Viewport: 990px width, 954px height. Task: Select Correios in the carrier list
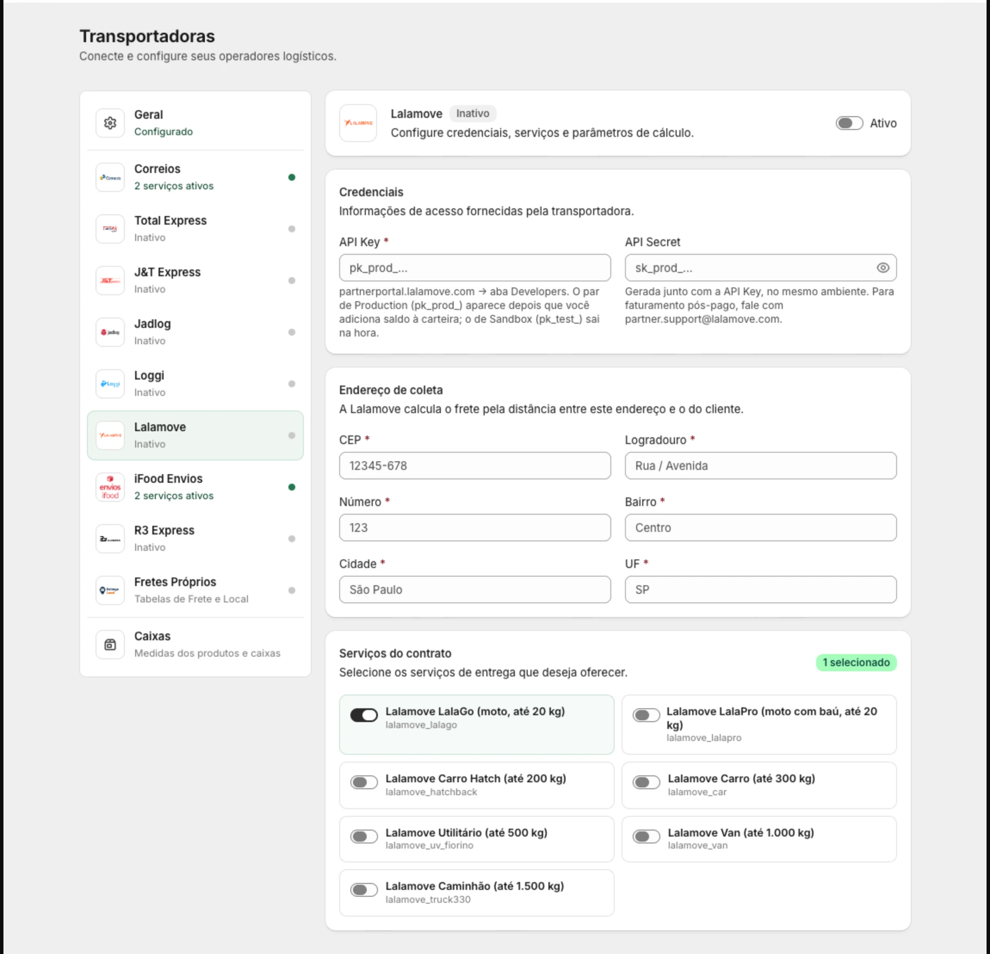click(195, 177)
